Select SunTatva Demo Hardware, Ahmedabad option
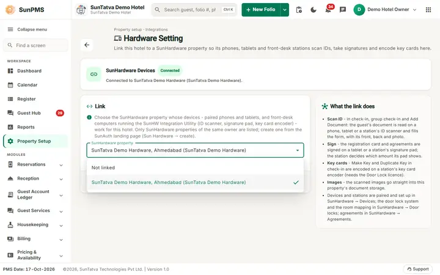This screenshot has height=275, width=440. pos(196,182)
